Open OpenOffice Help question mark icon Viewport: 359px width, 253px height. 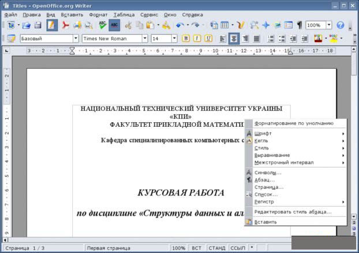click(x=341, y=25)
